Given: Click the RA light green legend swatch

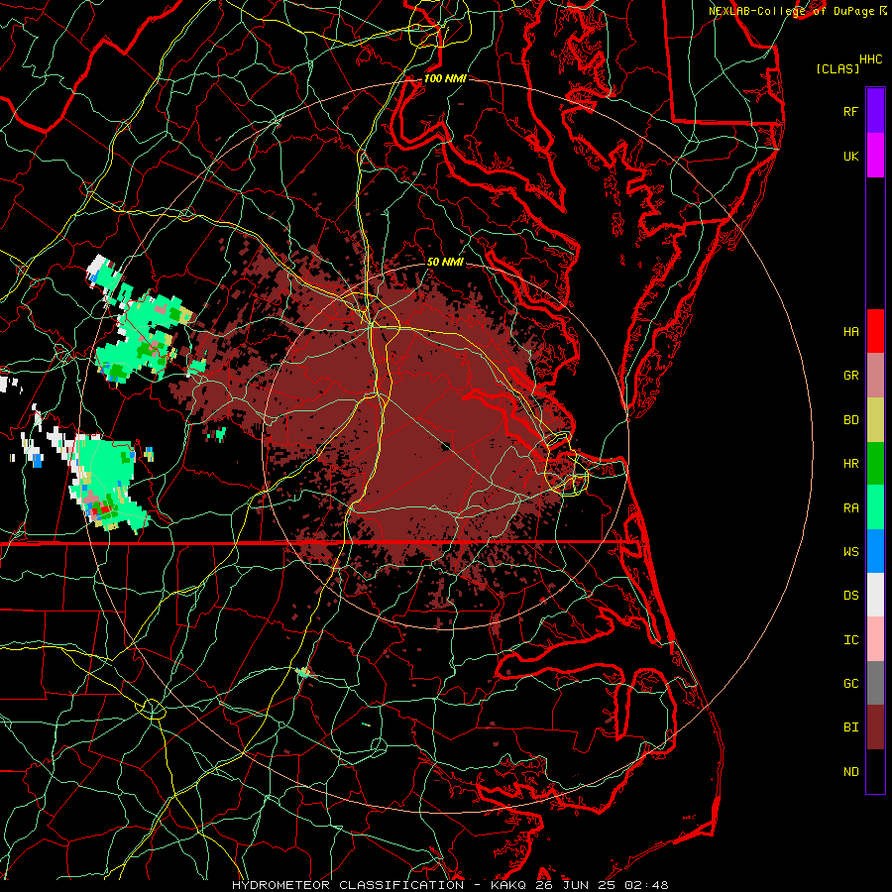Looking at the screenshot, I should pyautogui.click(x=875, y=507).
